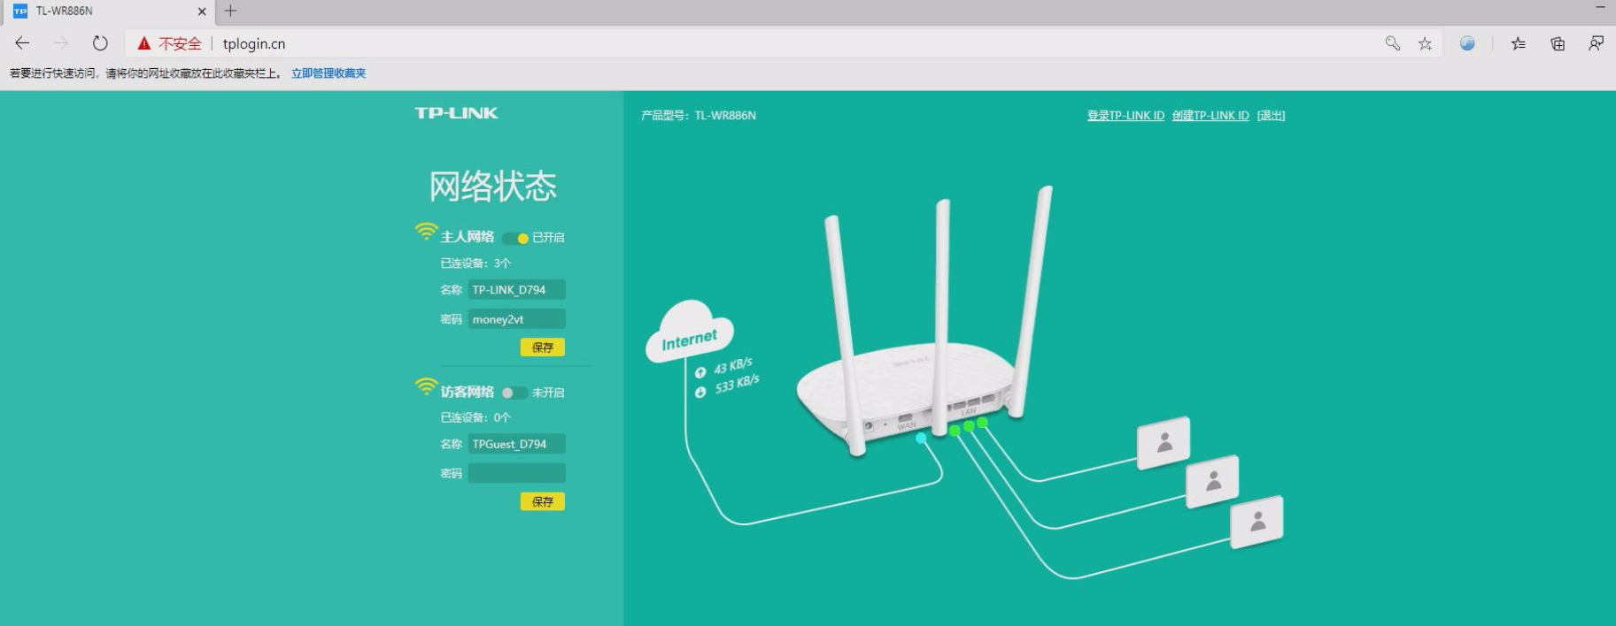Click the TPGuest_D794 name field
This screenshot has width=1616, height=626.
(x=516, y=444)
